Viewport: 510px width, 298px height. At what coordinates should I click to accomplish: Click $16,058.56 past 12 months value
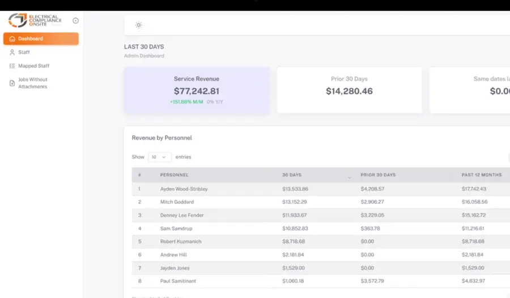474,202
